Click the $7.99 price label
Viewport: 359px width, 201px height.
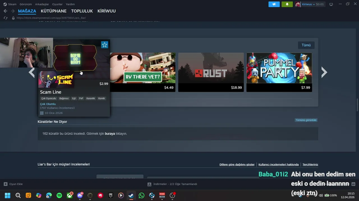coord(306,88)
